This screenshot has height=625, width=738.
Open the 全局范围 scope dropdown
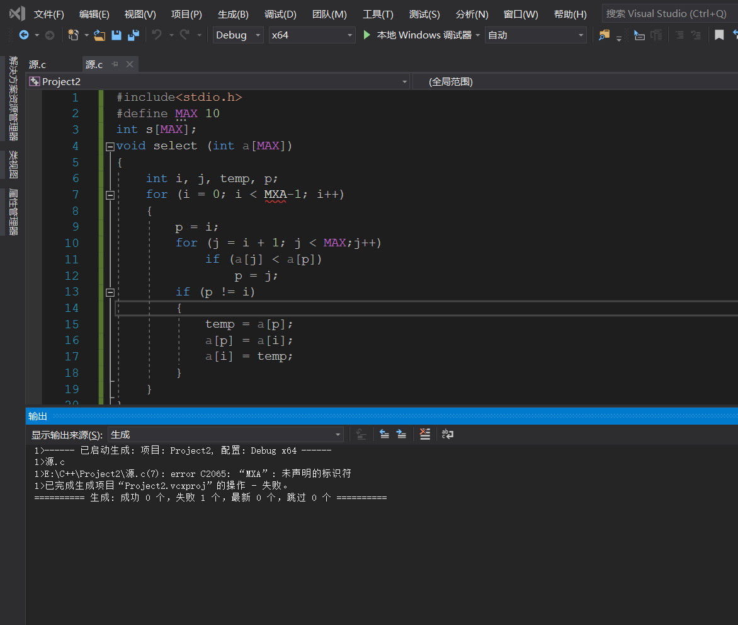coord(575,81)
